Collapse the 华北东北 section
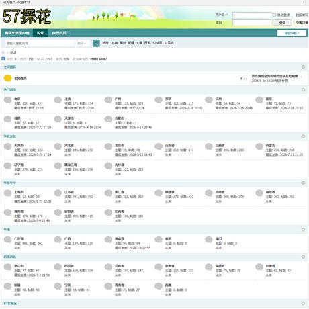This screenshot has height=309, width=309. point(303,136)
